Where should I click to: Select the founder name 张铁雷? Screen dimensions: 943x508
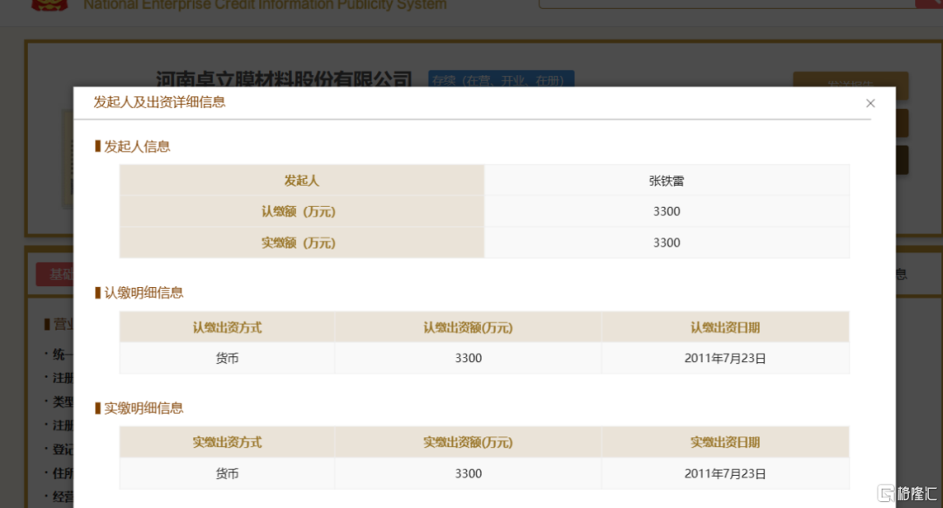click(x=666, y=181)
